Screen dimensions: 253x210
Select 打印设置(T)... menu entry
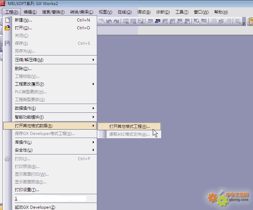click(50, 190)
